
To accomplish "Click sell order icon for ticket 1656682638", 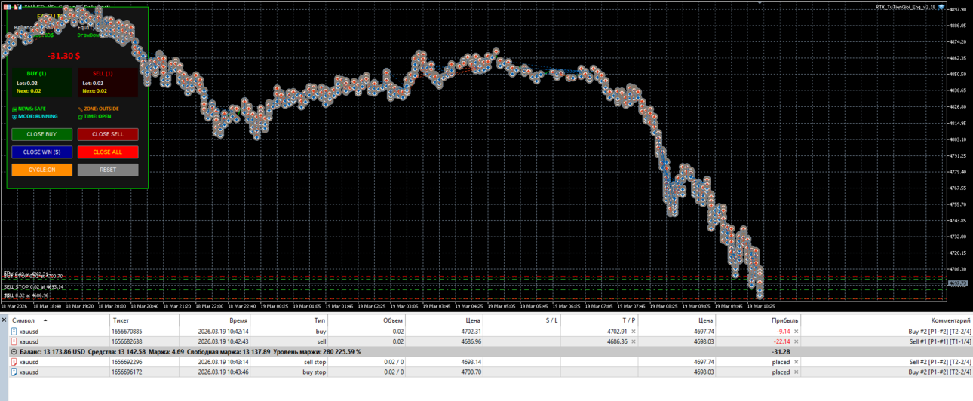I will point(14,341).
